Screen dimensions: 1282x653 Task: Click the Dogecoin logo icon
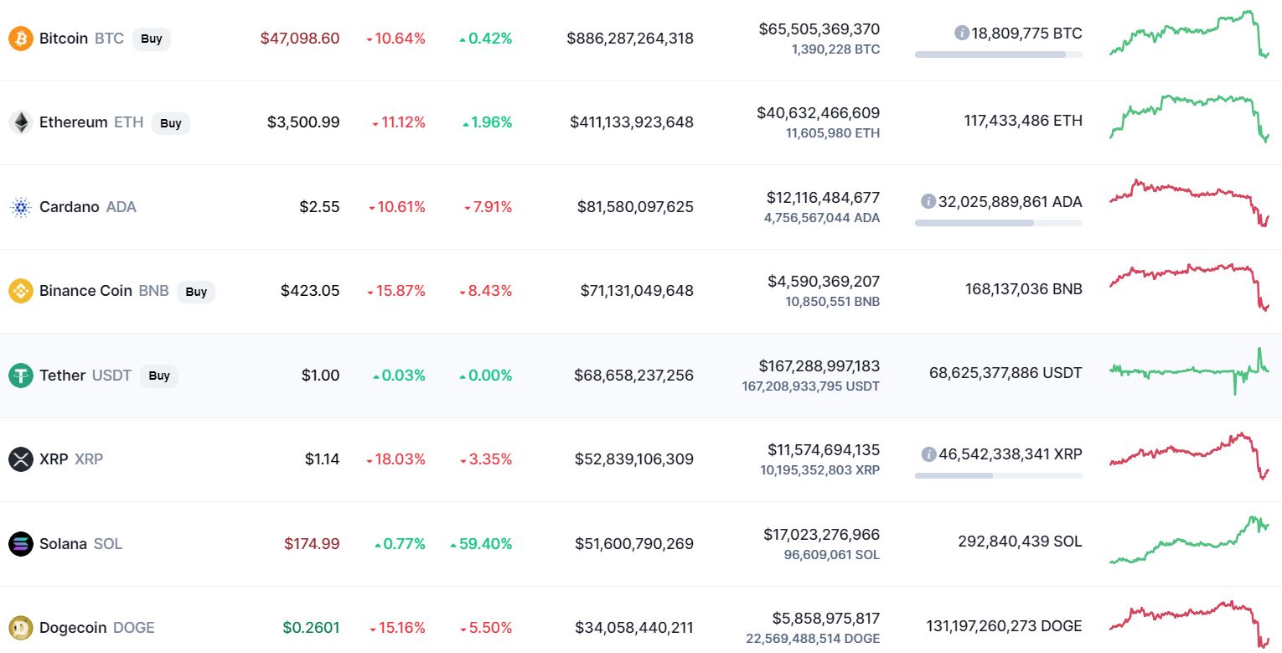tap(21, 628)
